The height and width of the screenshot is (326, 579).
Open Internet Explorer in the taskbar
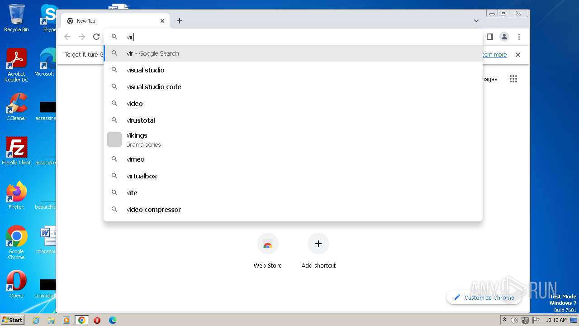(36, 320)
